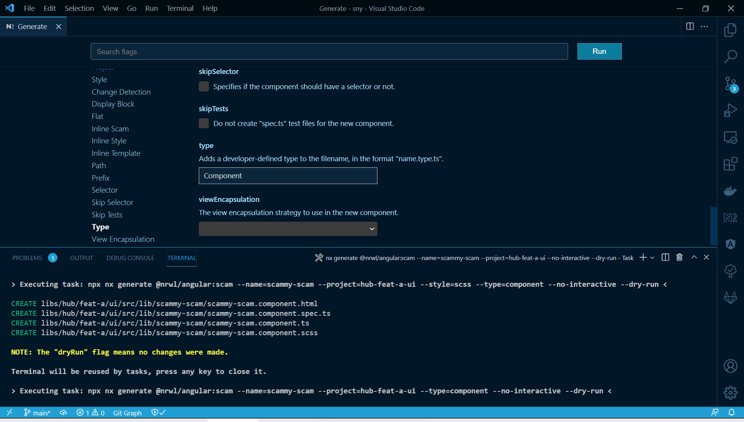
Task: Open the Docker sidebar icon
Action: (x=730, y=191)
